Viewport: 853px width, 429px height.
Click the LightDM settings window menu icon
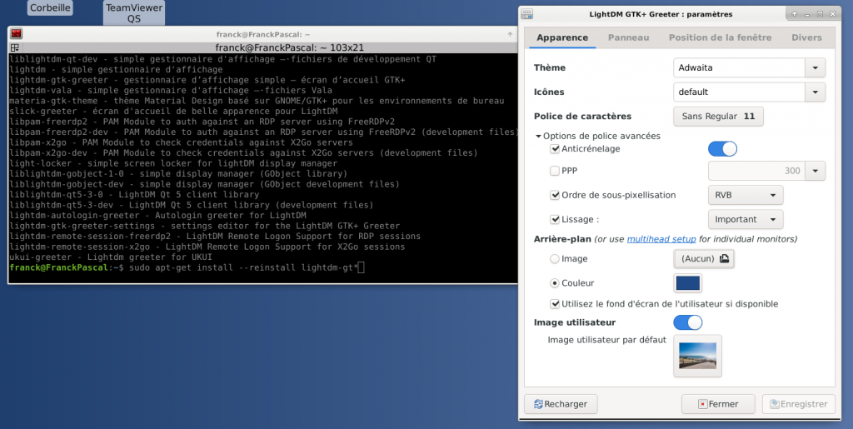tap(526, 13)
